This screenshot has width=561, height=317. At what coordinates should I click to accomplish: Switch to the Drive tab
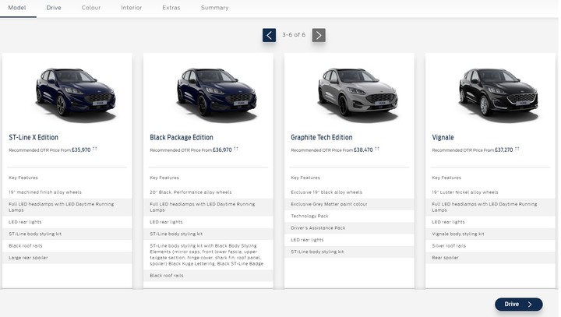click(x=54, y=8)
